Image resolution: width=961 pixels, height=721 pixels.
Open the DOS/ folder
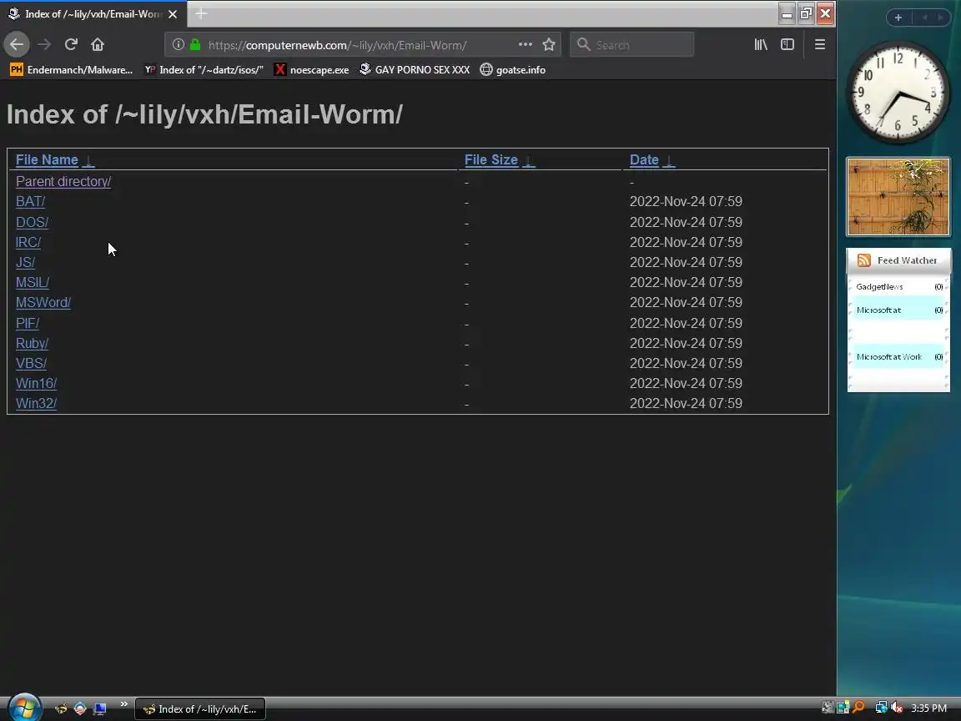32,222
